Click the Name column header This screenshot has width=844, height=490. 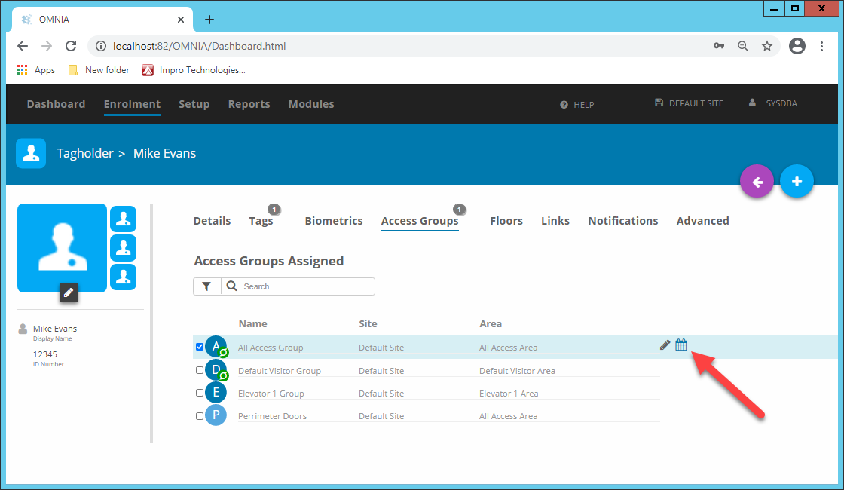(253, 323)
